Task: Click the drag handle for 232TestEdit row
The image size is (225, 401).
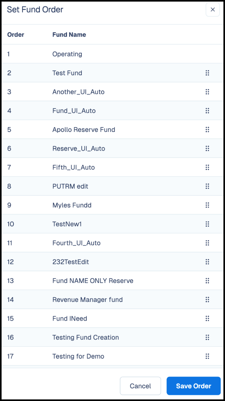Action: (207, 262)
